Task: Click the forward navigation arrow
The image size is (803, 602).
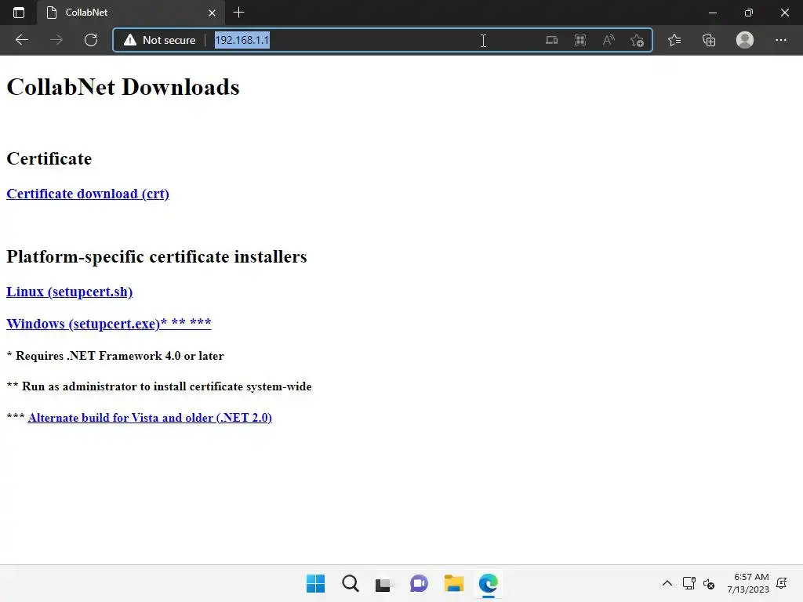Action: (56, 40)
